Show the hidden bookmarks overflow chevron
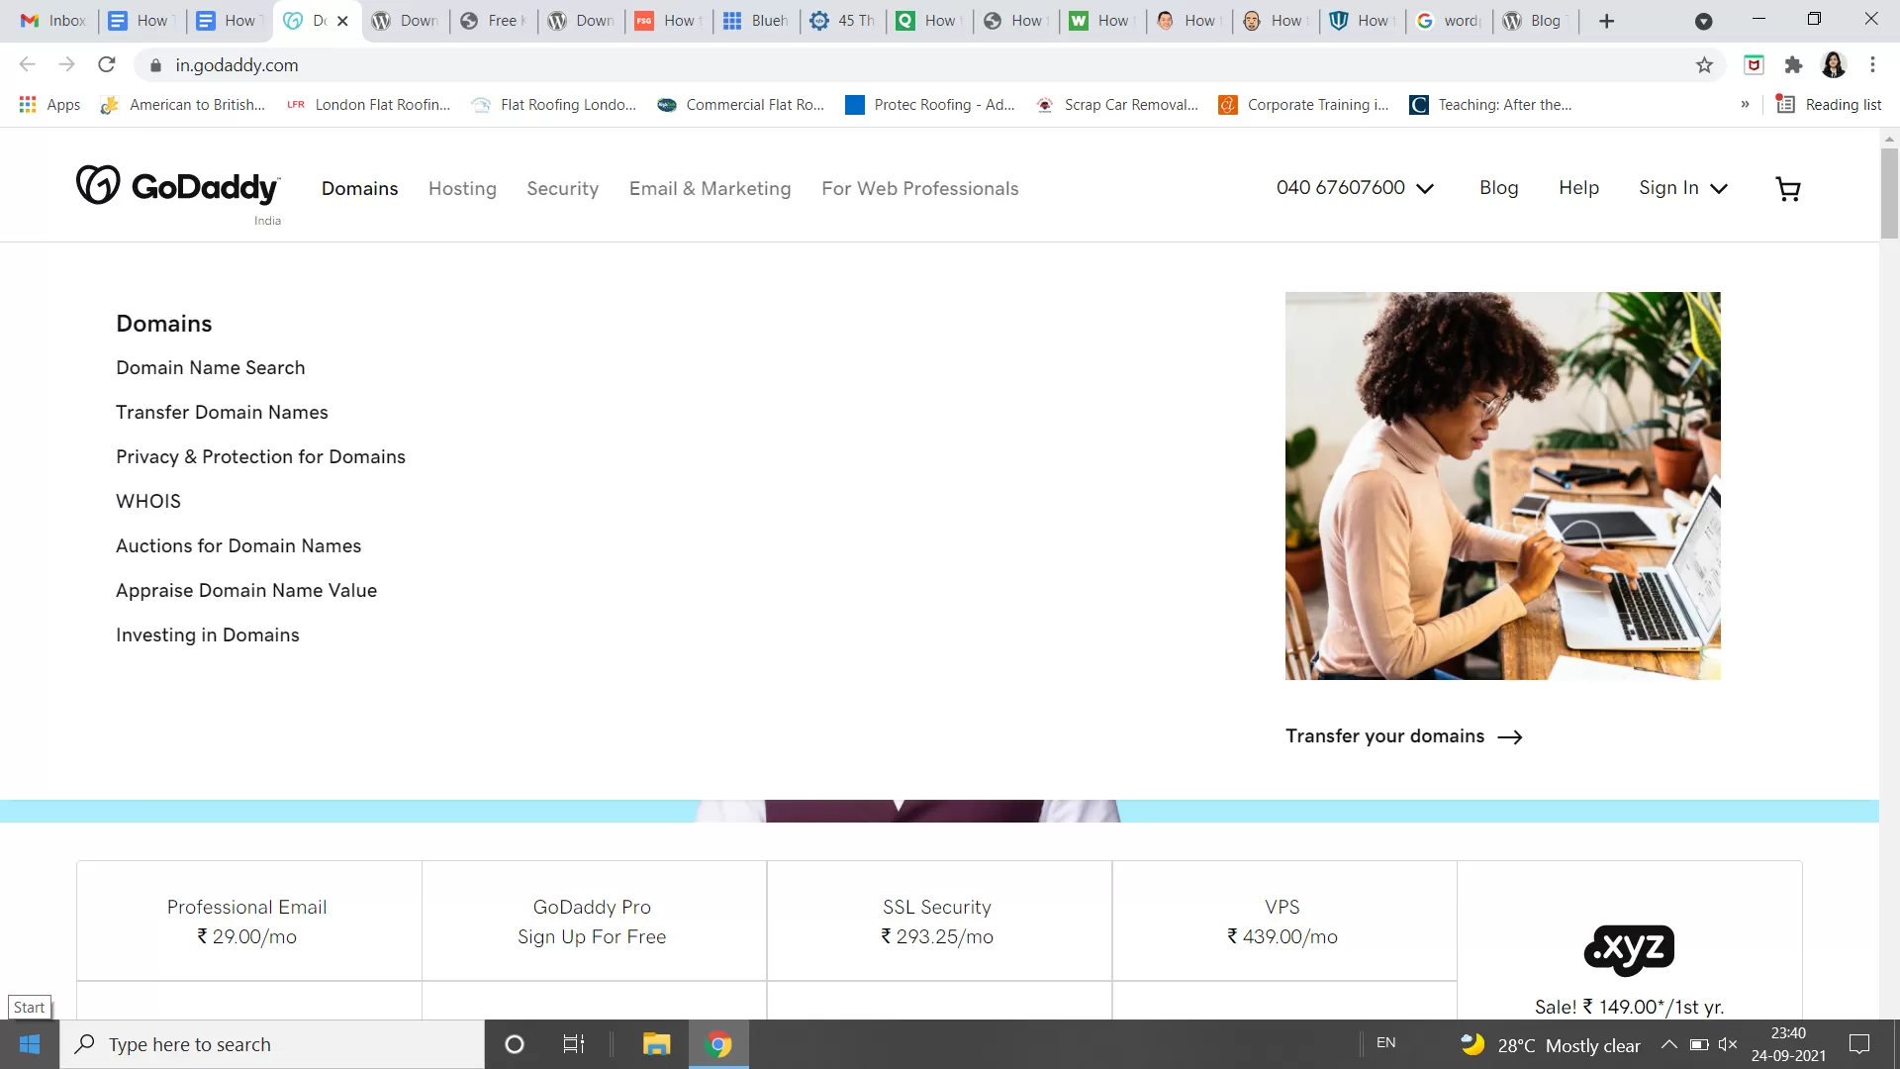 click(x=1745, y=105)
